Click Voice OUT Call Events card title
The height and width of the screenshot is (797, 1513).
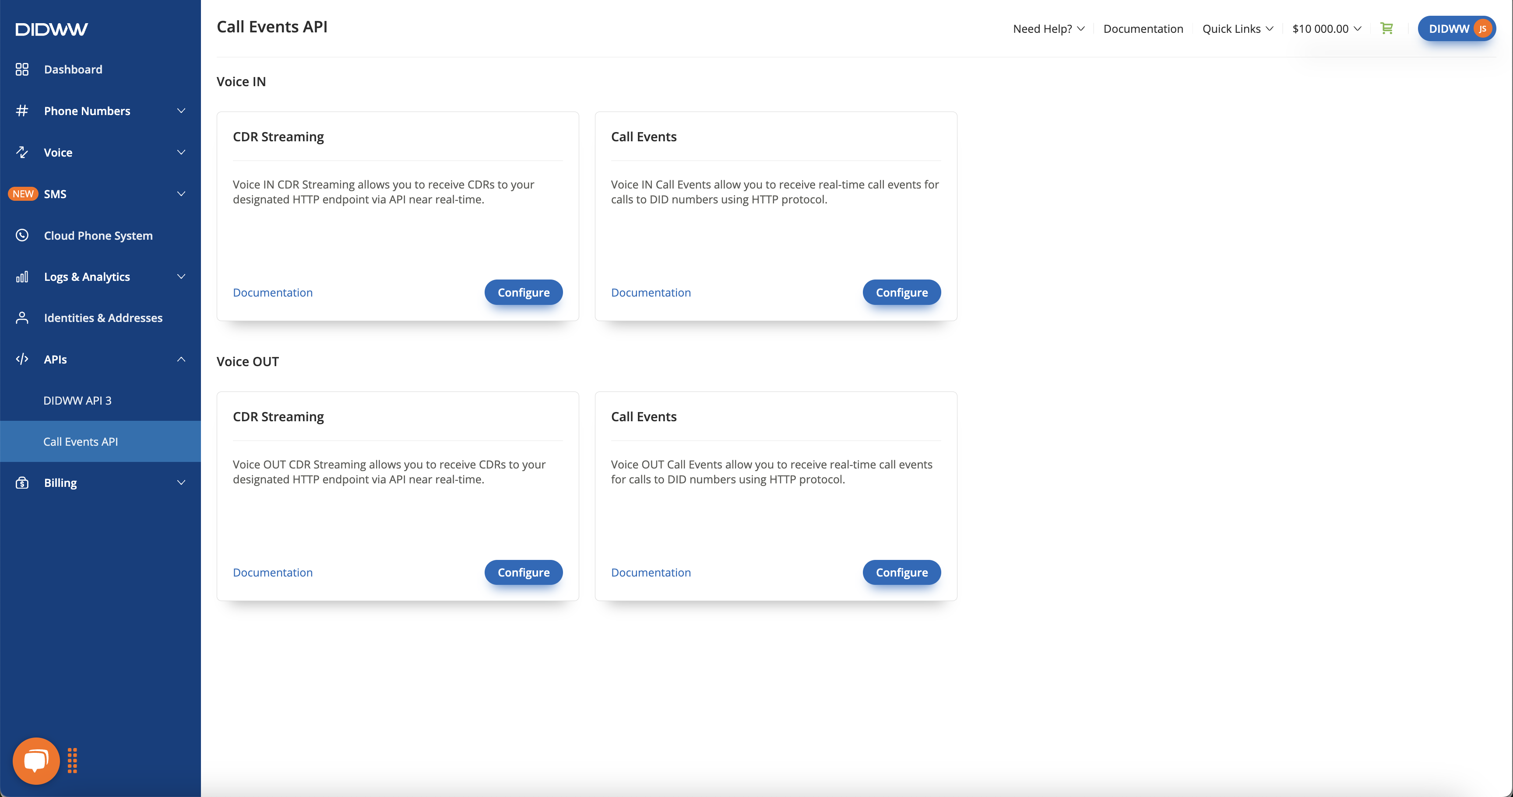coord(644,417)
